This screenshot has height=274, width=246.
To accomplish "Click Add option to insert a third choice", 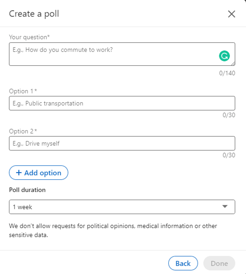I will (x=38, y=173).
